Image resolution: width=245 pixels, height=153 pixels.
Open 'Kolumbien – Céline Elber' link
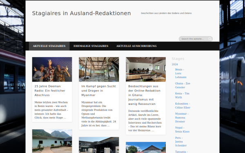pyautogui.click(x=183, y=106)
